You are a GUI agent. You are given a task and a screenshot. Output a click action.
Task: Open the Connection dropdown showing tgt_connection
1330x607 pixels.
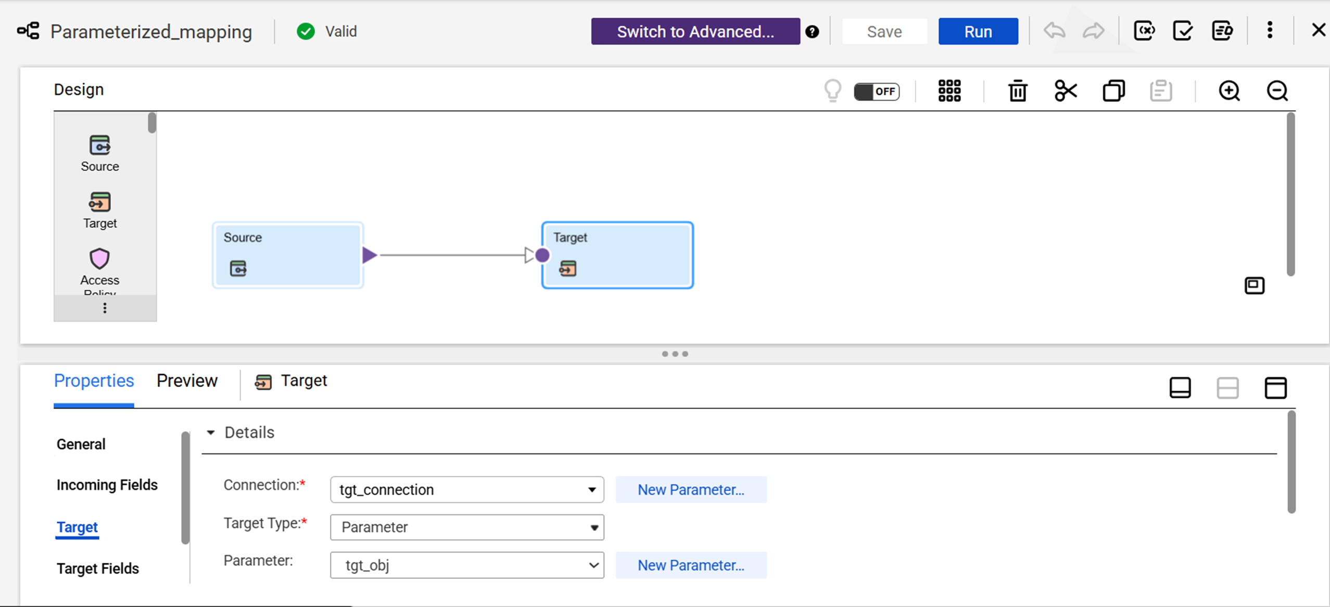[x=467, y=489]
